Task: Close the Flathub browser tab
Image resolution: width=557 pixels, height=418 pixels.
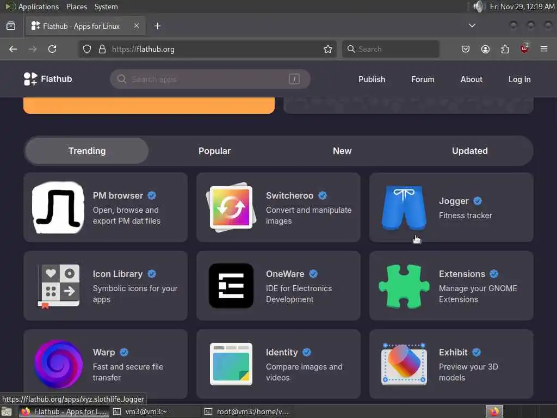Action: [137, 26]
